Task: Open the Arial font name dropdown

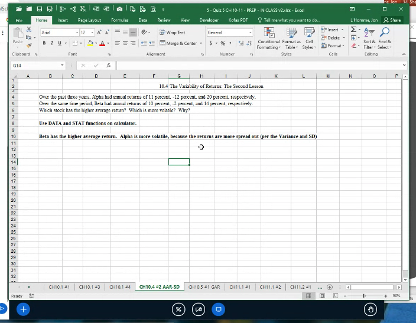Action: click(77, 32)
